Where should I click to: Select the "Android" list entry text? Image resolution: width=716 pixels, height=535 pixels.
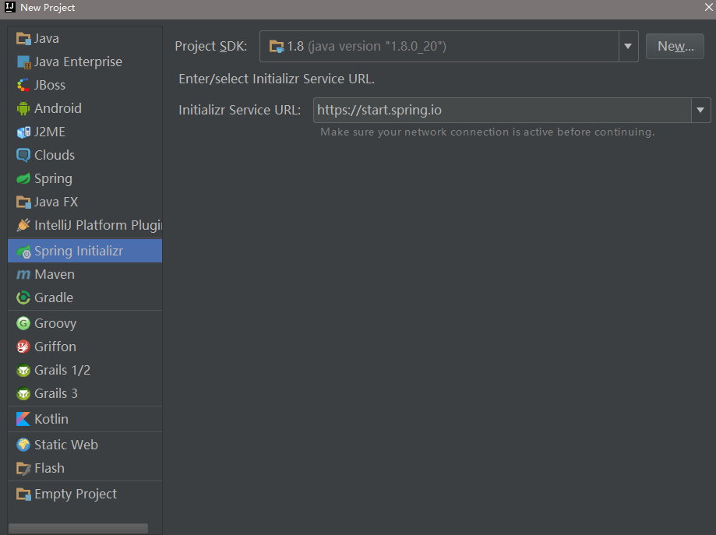coord(58,108)
